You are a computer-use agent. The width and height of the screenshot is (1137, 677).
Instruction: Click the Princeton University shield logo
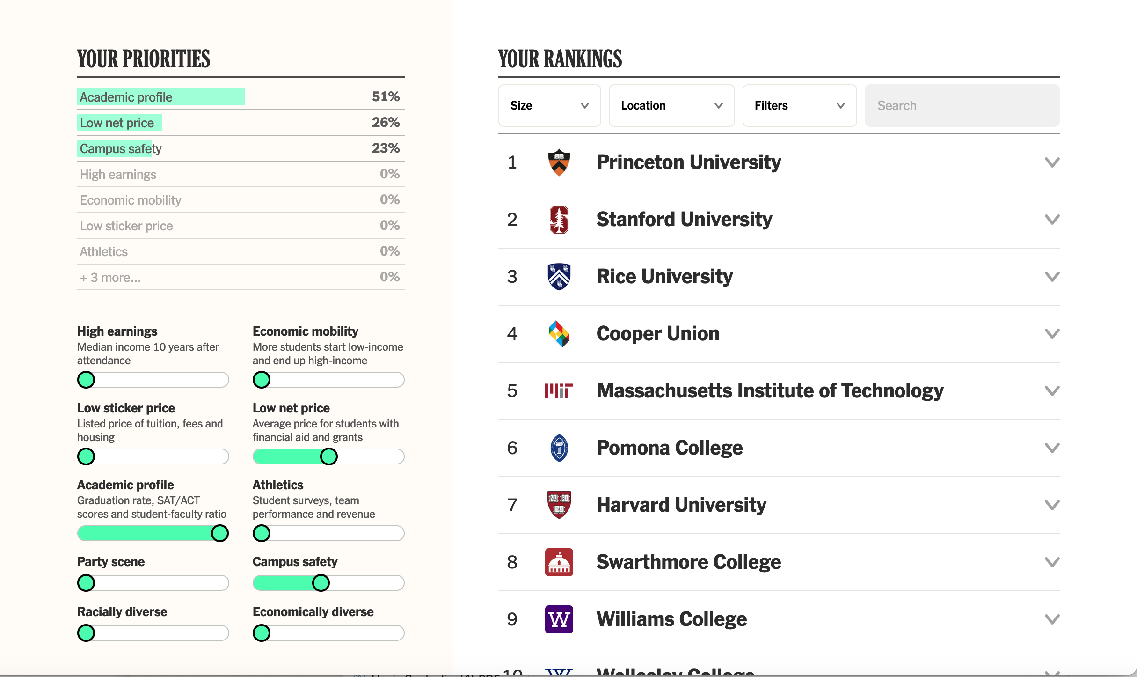pyautogui.click(x=559, y=162)
